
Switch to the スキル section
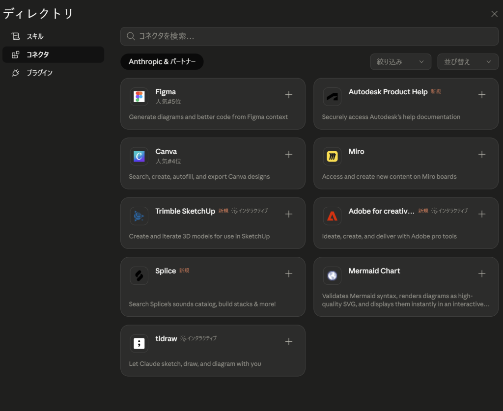(35, 36)
